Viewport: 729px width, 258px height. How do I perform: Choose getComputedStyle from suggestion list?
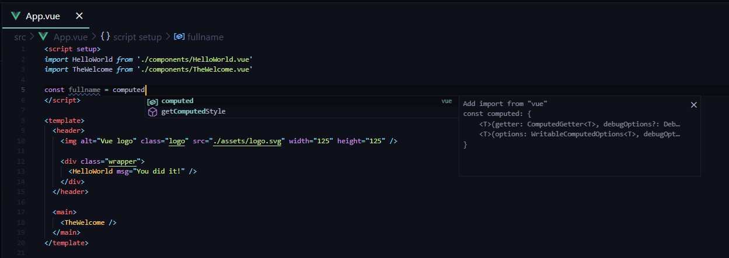point(193,111)
